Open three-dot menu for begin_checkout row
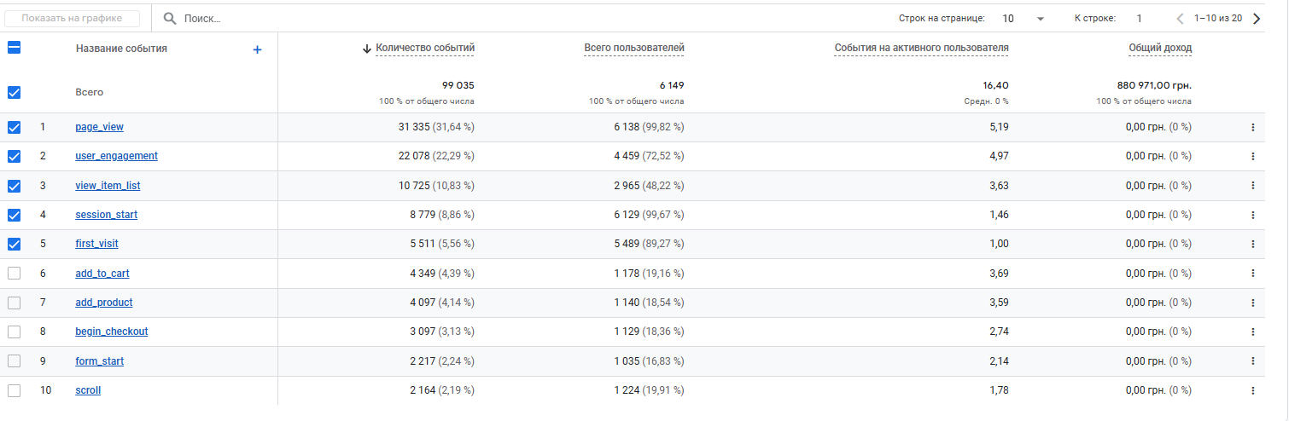The image size is (1289, 421). pyautogui.click(x=1253, y=332)
